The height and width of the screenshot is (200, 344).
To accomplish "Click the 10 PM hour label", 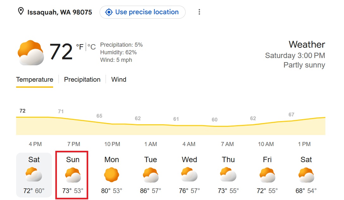I will click(x=112, y=144).
